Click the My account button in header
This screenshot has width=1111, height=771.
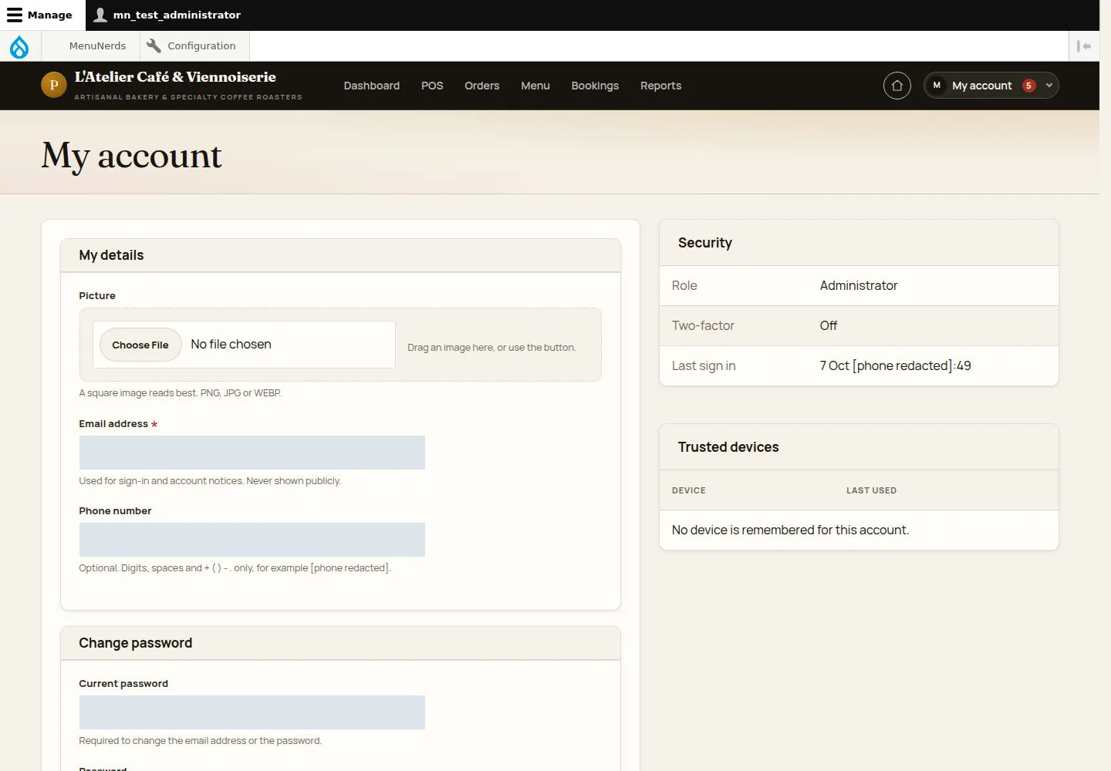pos(991,86)
